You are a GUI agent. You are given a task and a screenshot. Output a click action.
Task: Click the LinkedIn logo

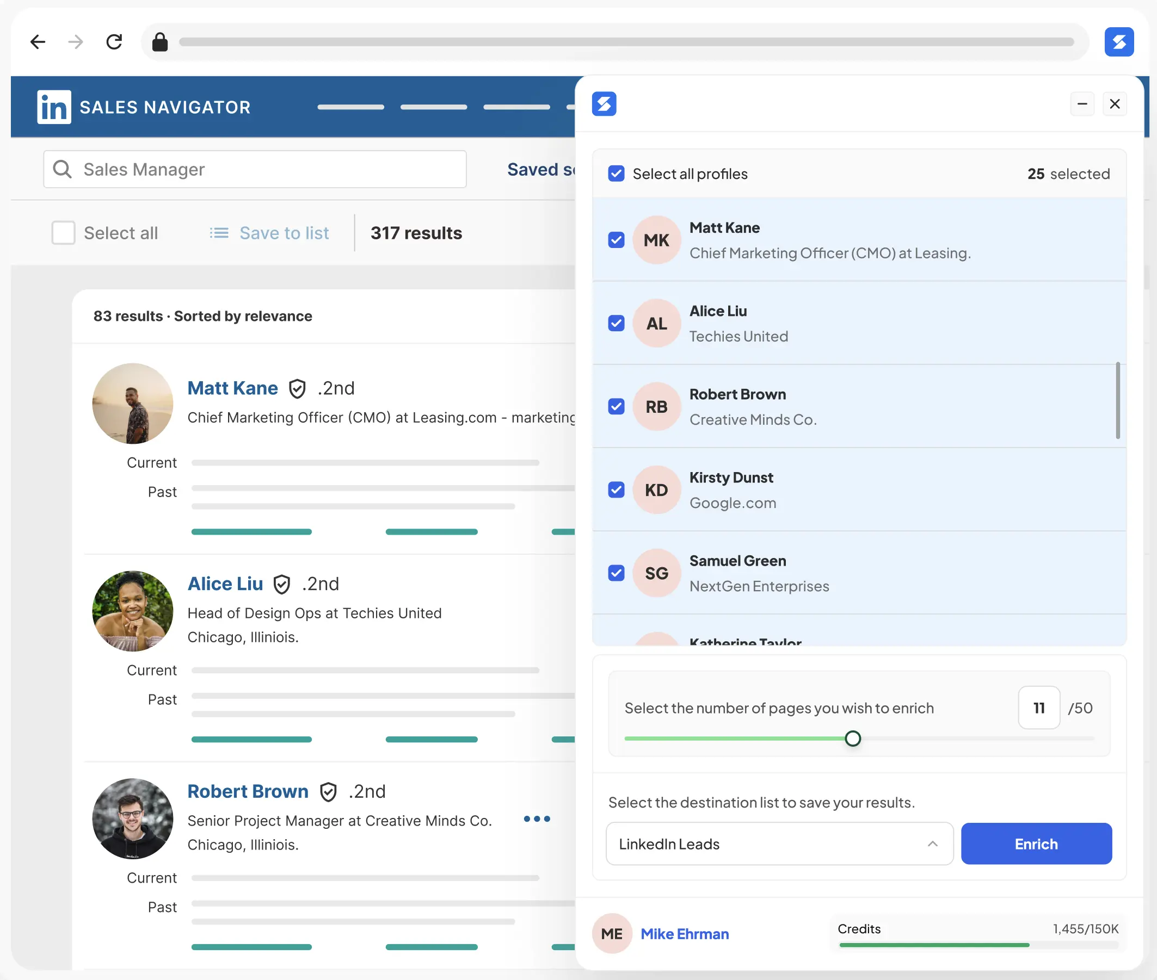click(53, 107)
